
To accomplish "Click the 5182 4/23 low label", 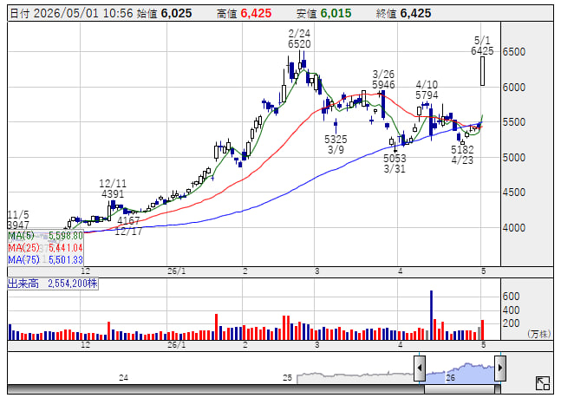I will [462, 154].
